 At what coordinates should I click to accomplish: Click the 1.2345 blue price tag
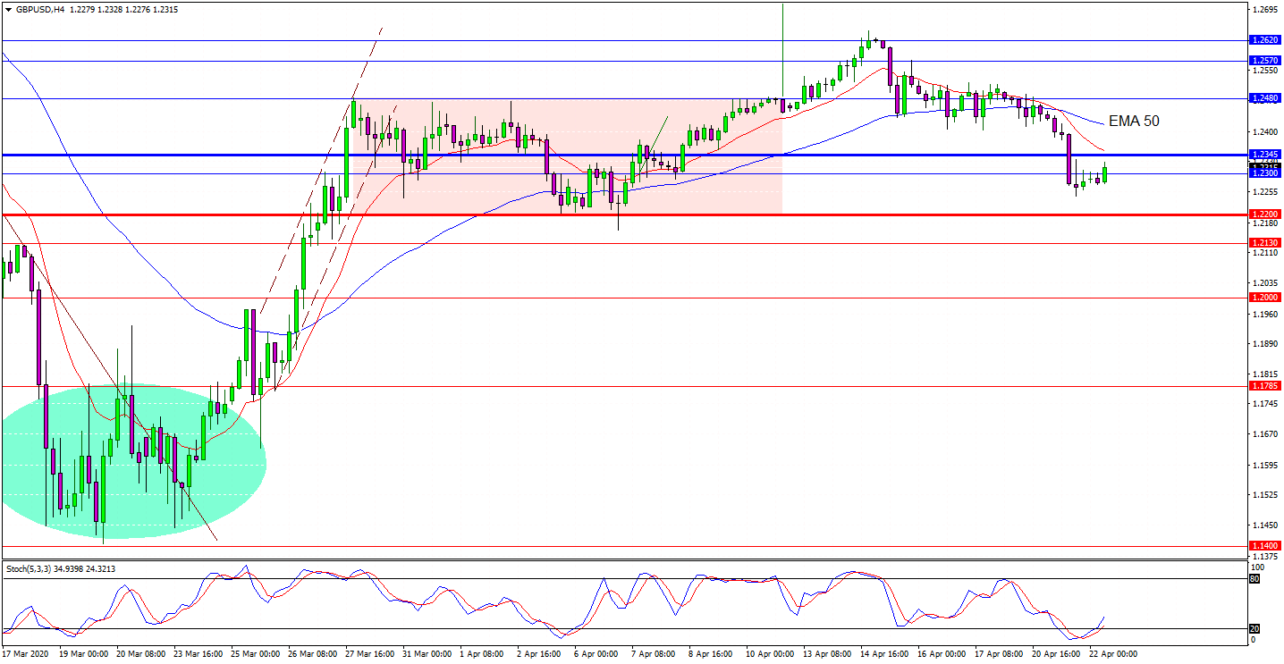click(x=1265, y=155)
